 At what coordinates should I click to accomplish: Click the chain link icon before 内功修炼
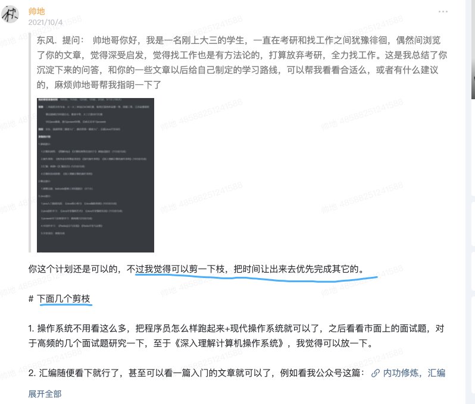pyautogui.click(x=376, y=373)
